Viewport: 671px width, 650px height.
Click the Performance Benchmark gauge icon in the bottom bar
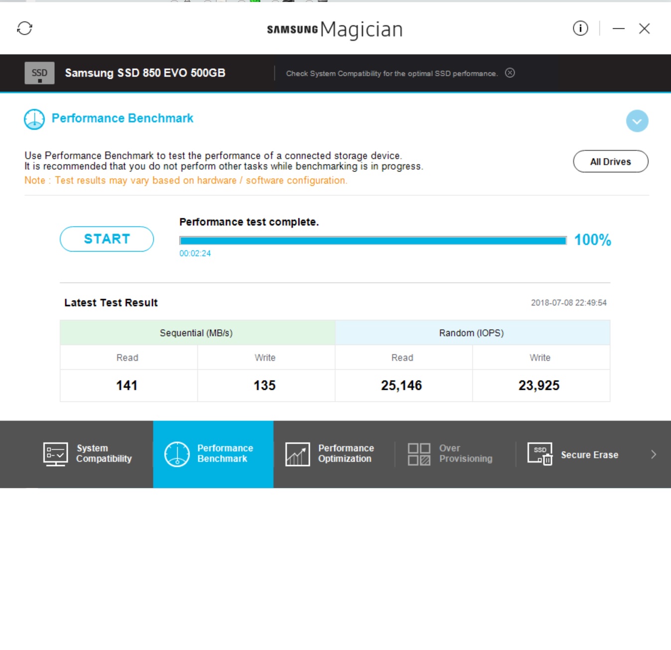tap(177, 454)
